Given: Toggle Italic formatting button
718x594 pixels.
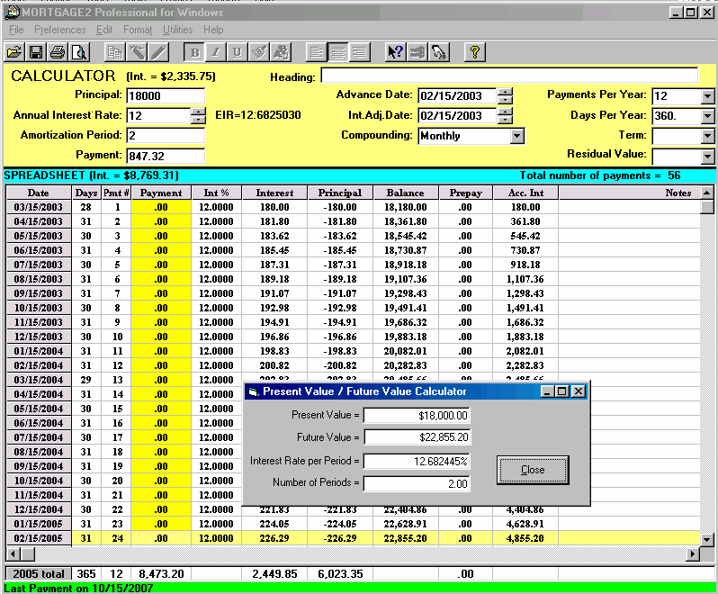Looking at the screenshot, I should pos(215,51).
